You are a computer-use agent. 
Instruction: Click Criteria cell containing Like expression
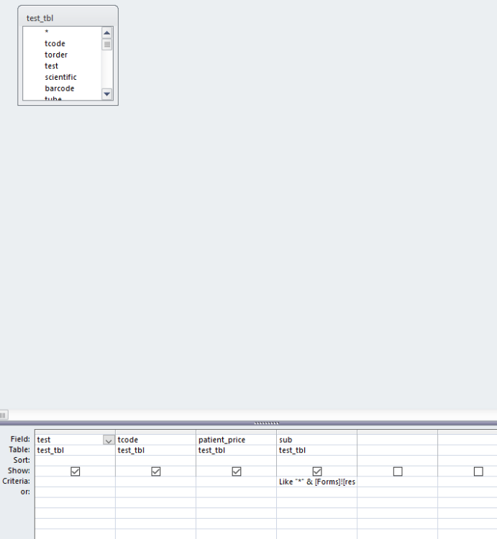[316, 482]
